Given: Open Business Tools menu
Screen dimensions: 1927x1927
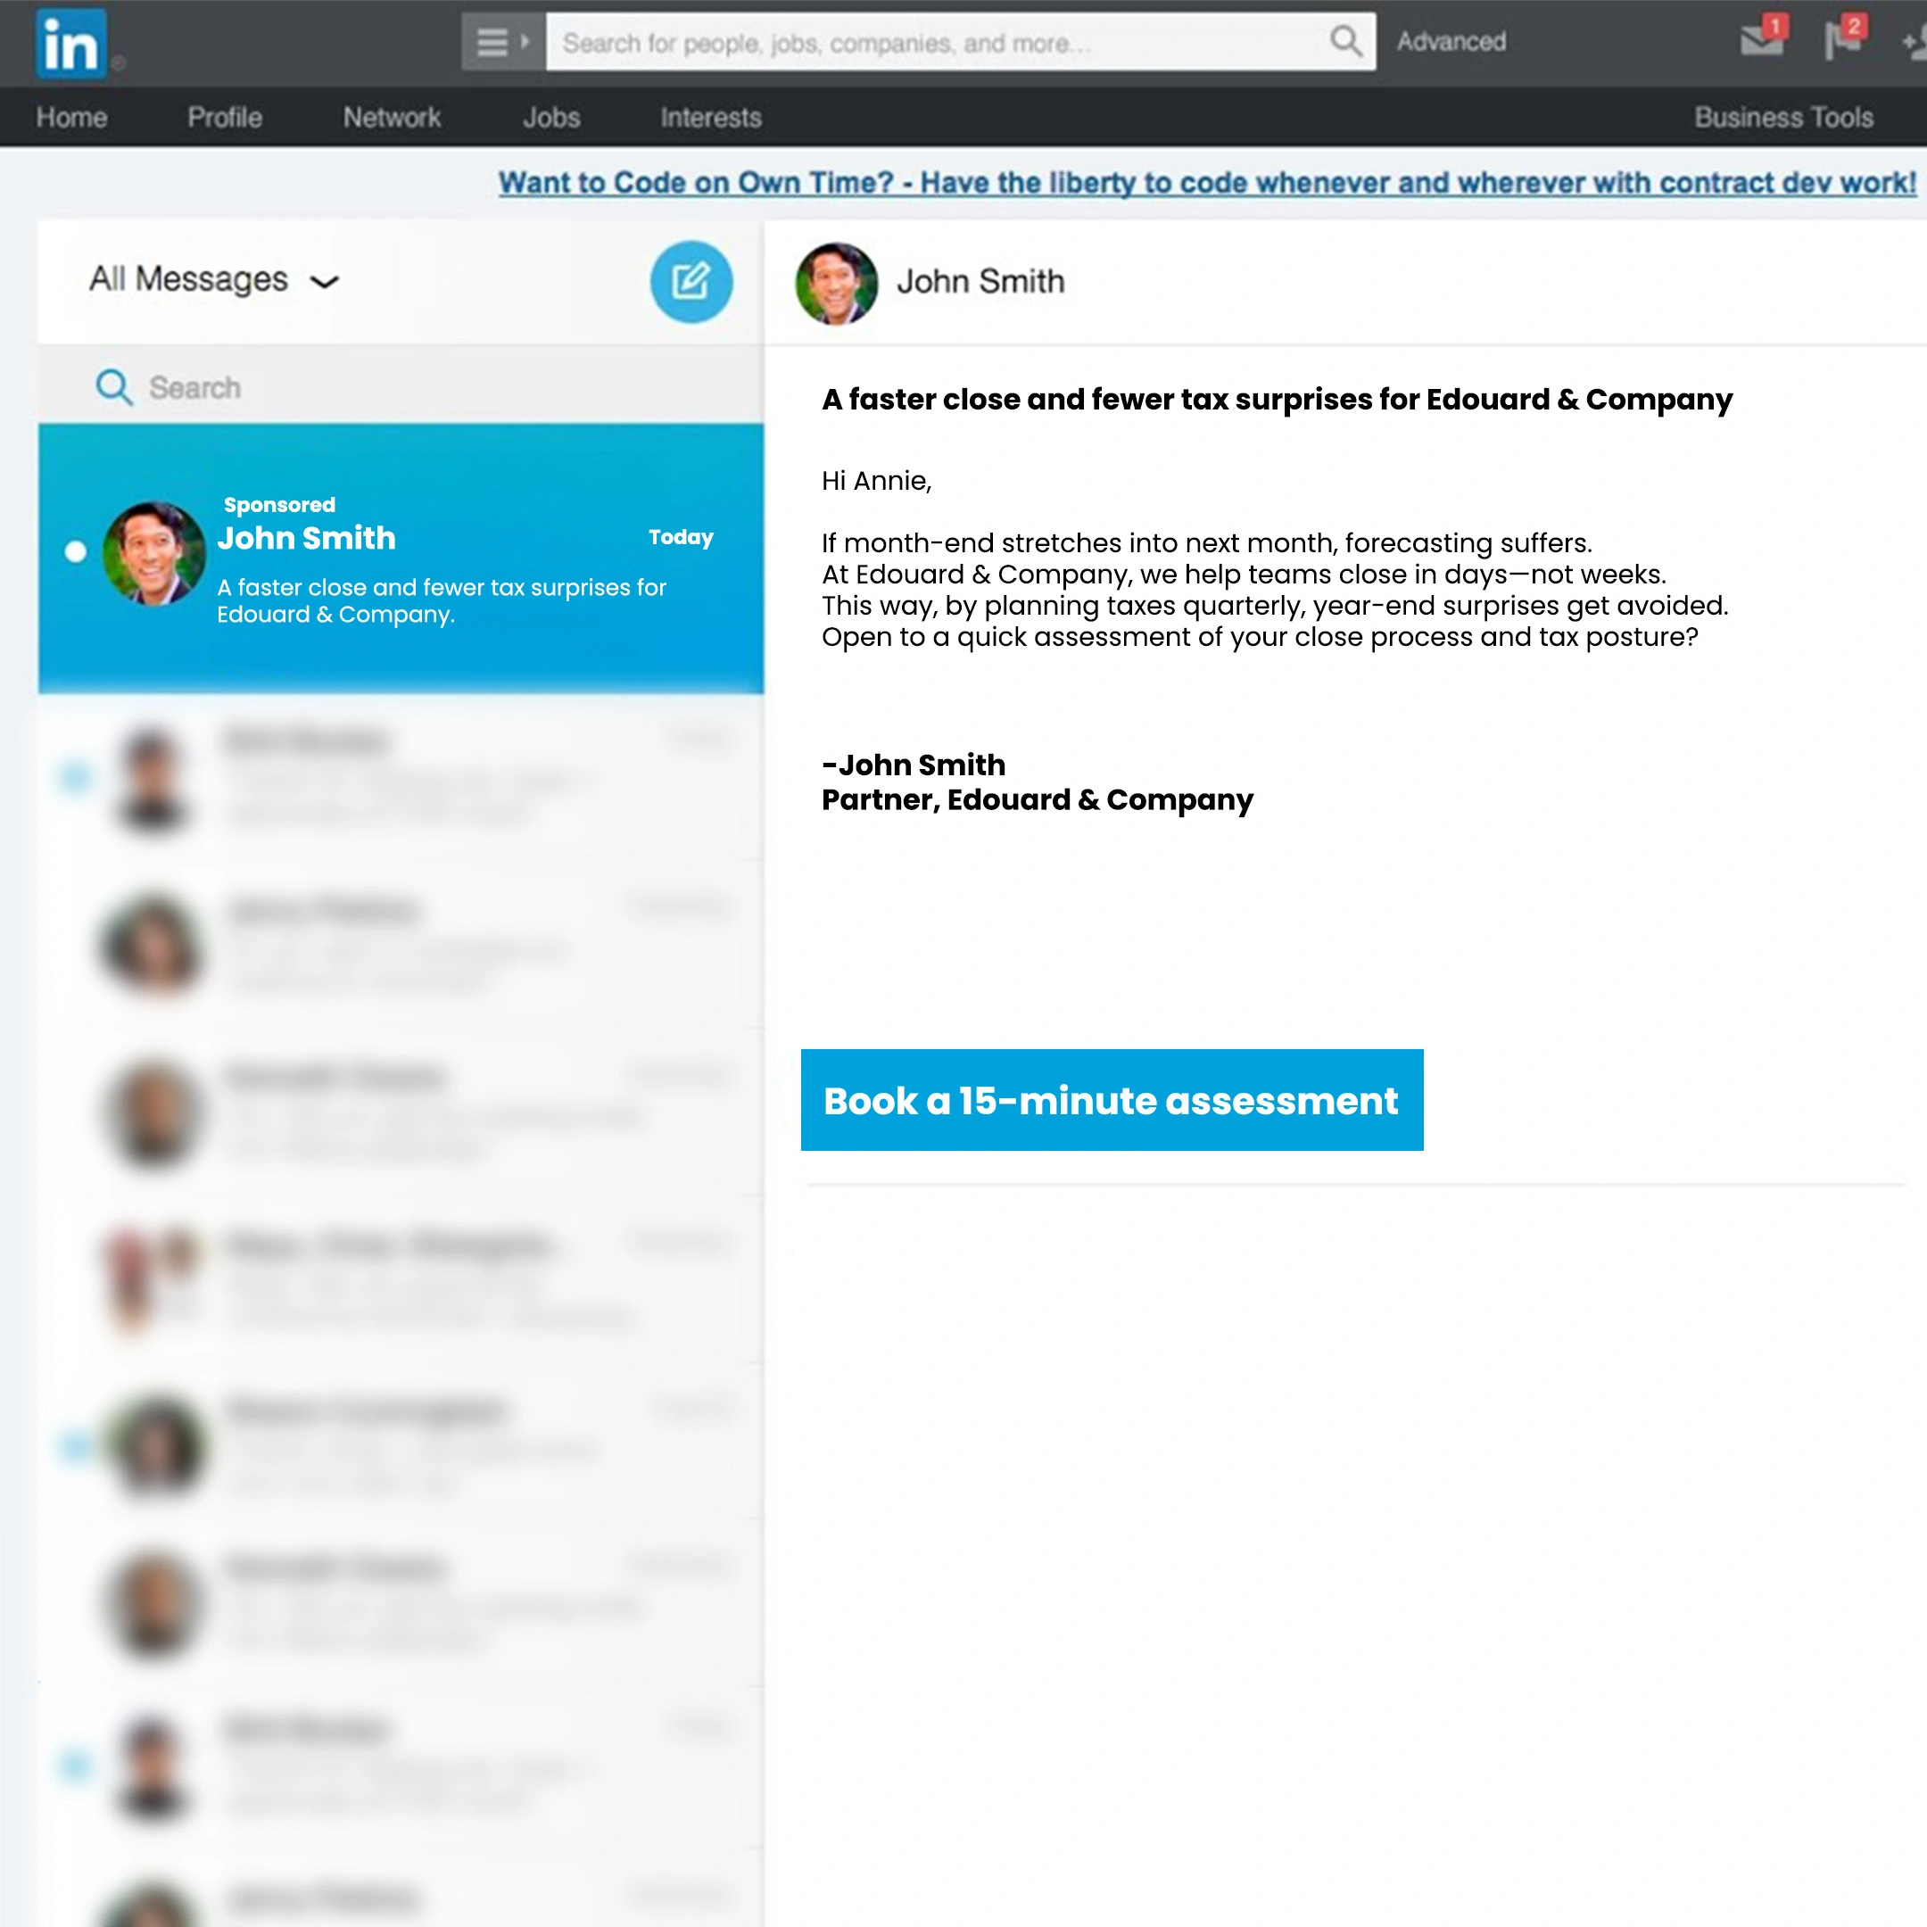Looking at the screenshot, I should coord(1783,118).
